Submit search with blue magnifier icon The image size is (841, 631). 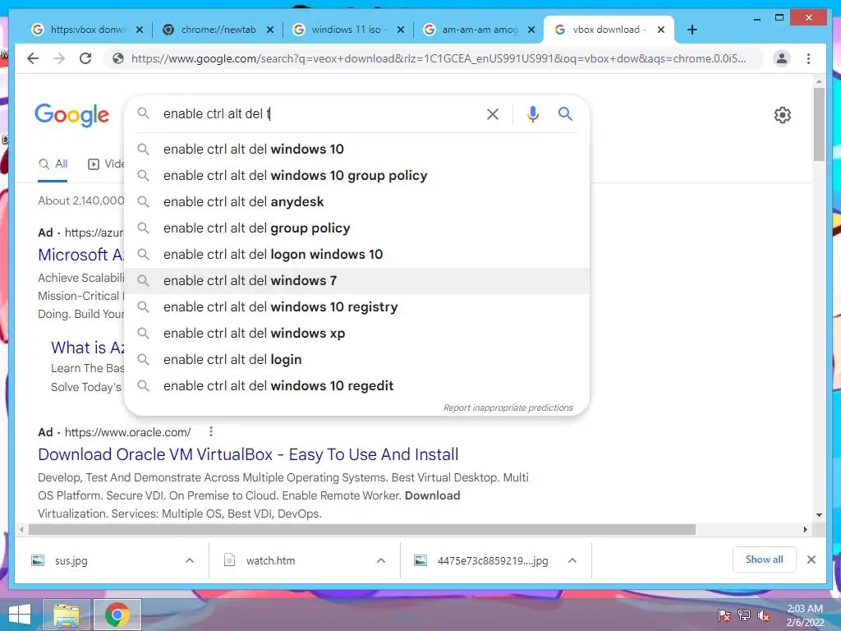click(565, 113)
